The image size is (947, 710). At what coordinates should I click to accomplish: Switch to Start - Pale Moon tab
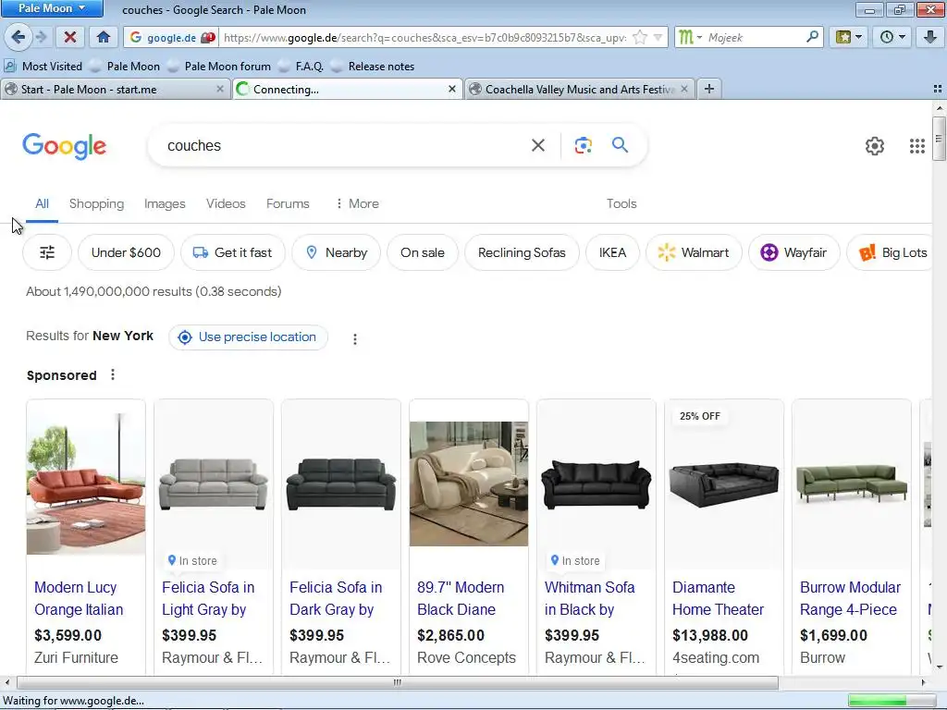pyautogui.click(x=109, y=90)
